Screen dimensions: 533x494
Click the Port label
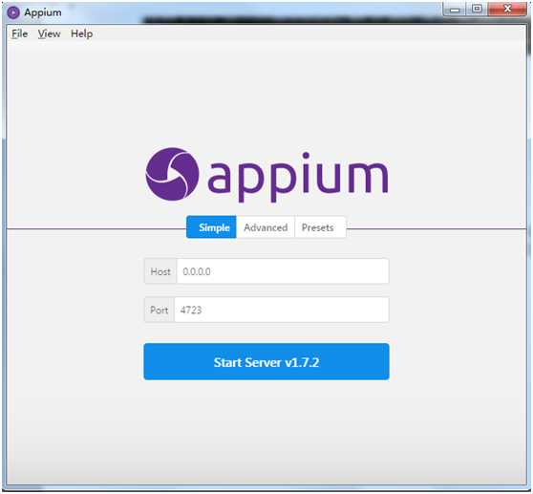[x=160, y=310]
